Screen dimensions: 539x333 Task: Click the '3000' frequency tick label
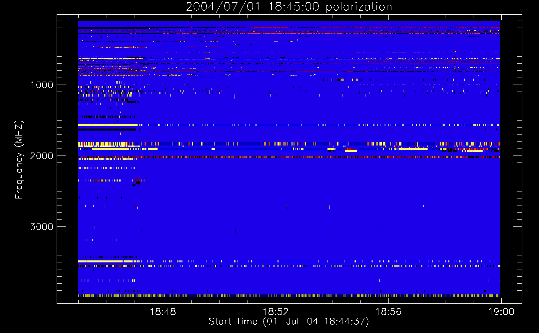42,227
